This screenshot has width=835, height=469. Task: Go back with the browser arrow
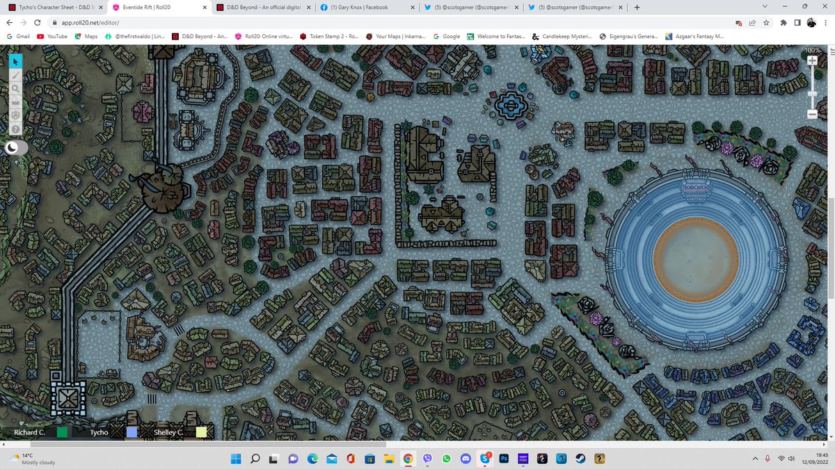(10, 22)
